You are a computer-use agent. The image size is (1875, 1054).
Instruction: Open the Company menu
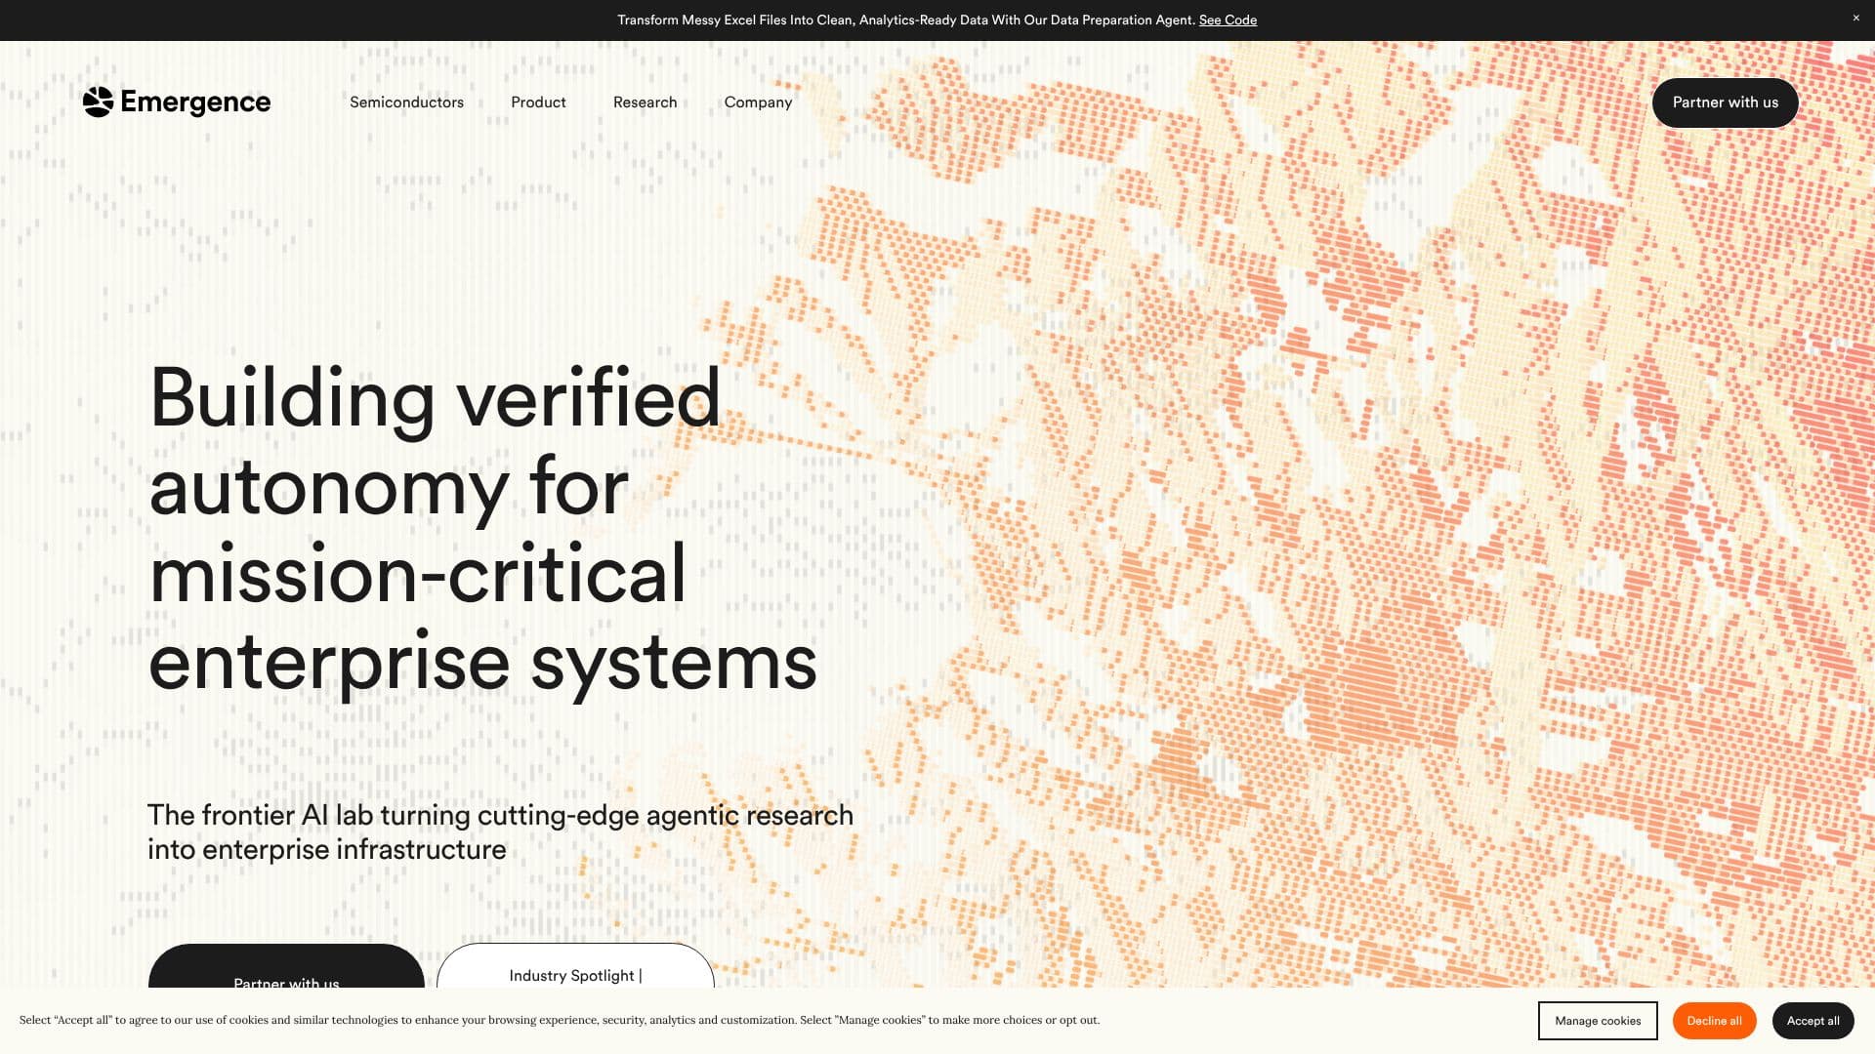(758, 102)
